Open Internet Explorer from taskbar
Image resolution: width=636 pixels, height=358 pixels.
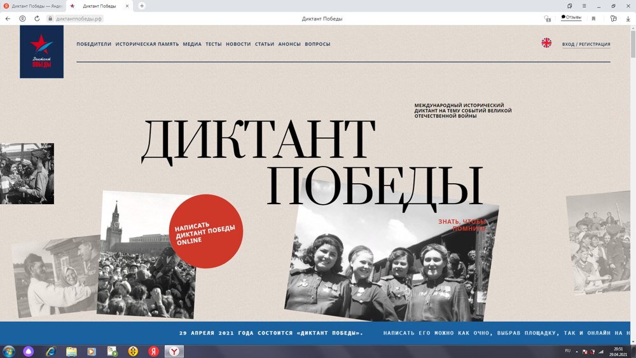click(50, 351)
